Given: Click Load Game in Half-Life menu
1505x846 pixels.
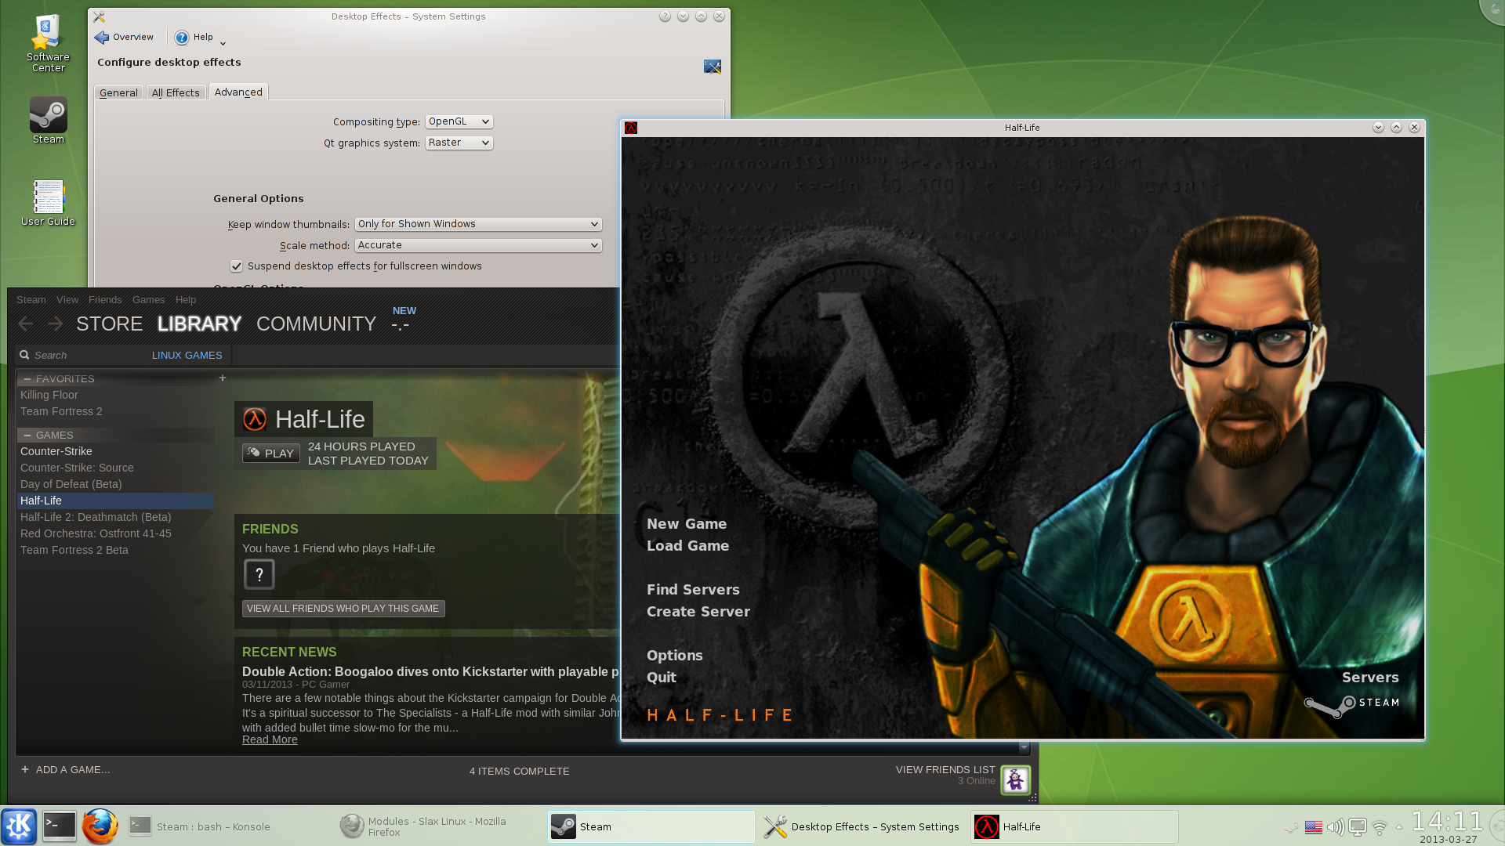Looking at the screenshot, I should tap(687, 546).
